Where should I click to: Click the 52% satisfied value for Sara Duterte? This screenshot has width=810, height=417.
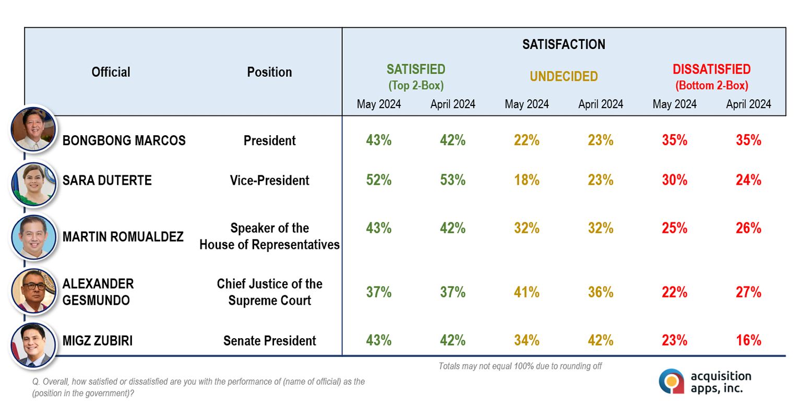click(x=378, y=180)
